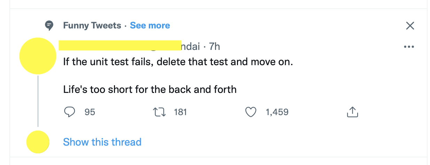
Task: Open the author's large profile avatar
Action: pos(38,56)
